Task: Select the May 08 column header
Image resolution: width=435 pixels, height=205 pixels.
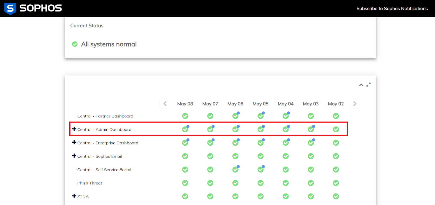Action: pos(185,104)
